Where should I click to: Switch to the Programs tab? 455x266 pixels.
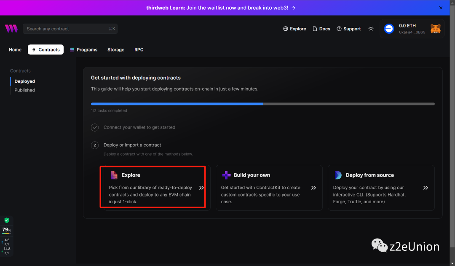tap(83, 50)
